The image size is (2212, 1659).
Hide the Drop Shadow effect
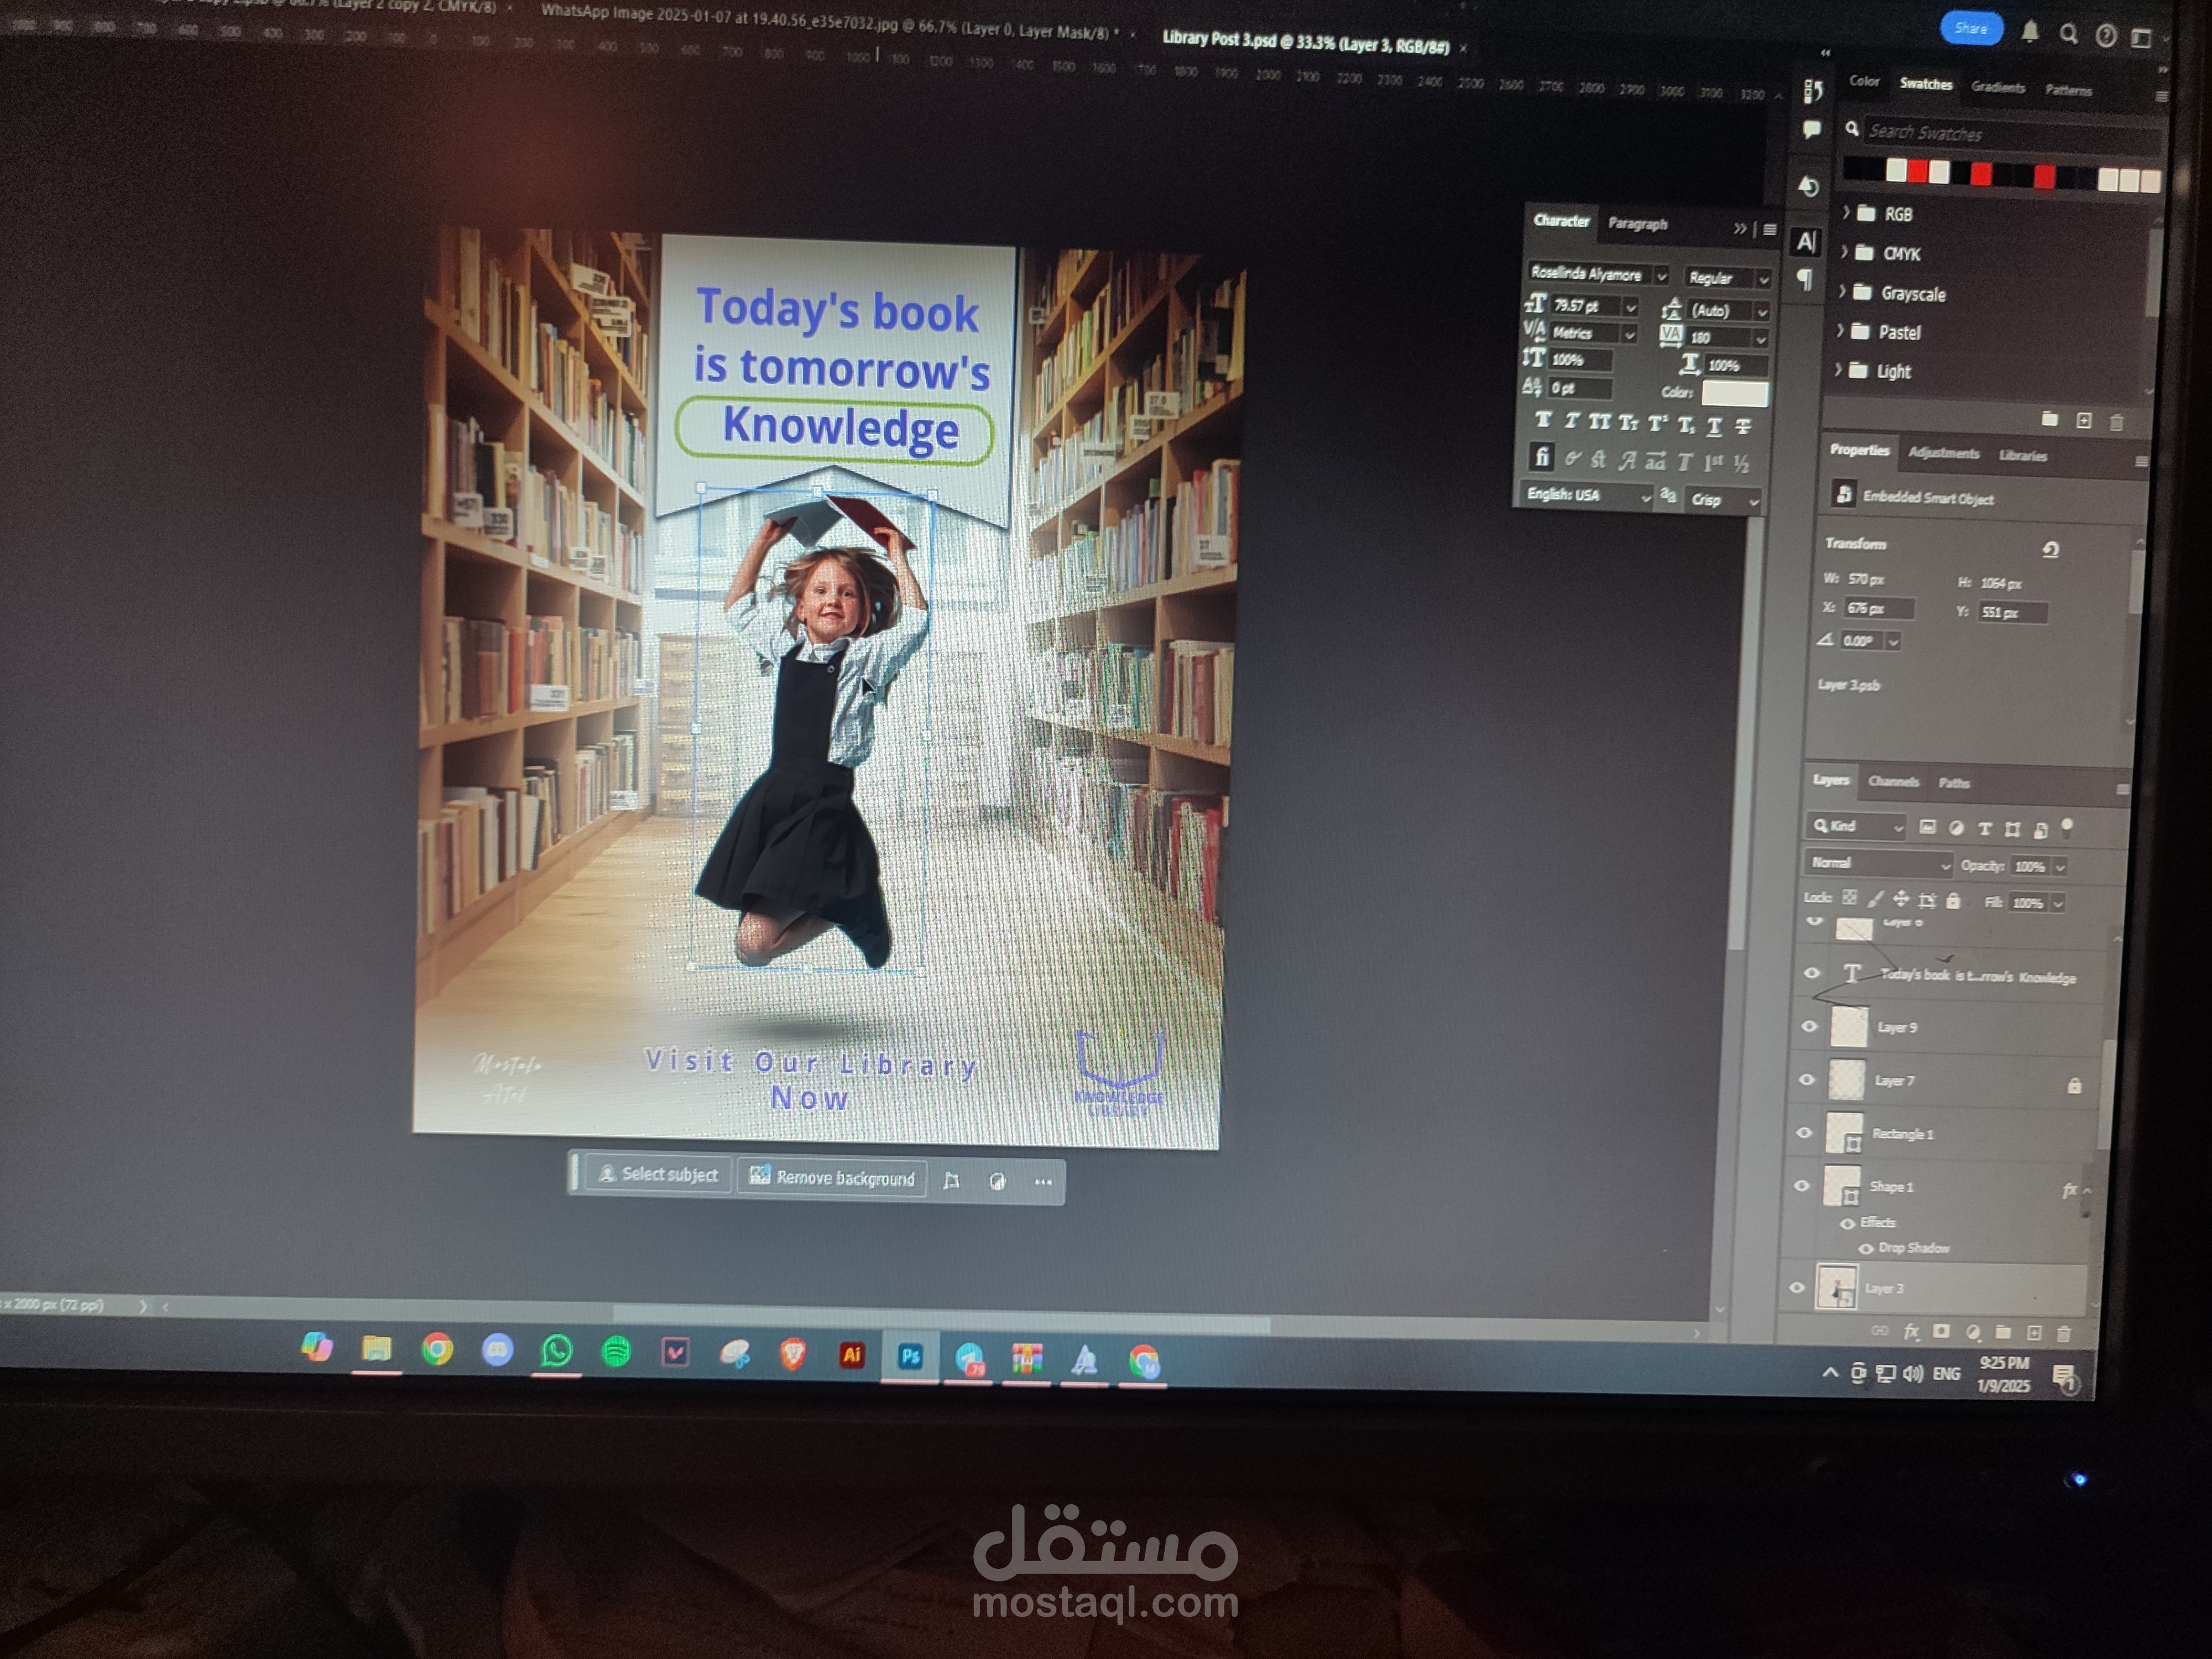pos(1866,1248)
